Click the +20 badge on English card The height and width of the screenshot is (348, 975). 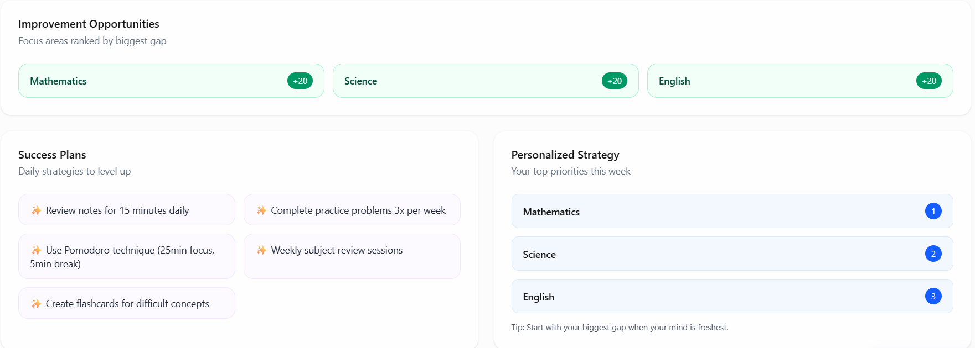tap(929, 81)
